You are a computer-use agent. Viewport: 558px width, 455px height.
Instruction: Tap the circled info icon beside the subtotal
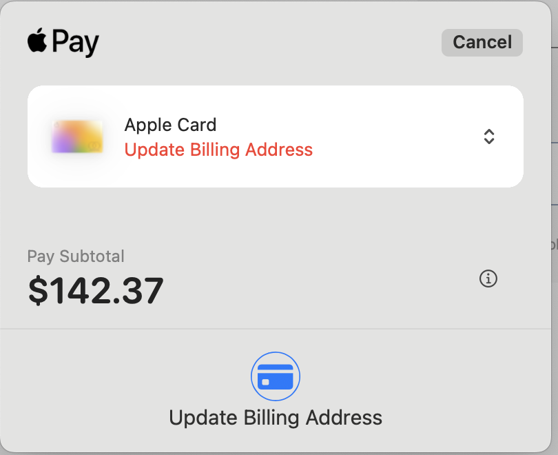(488, 279)
